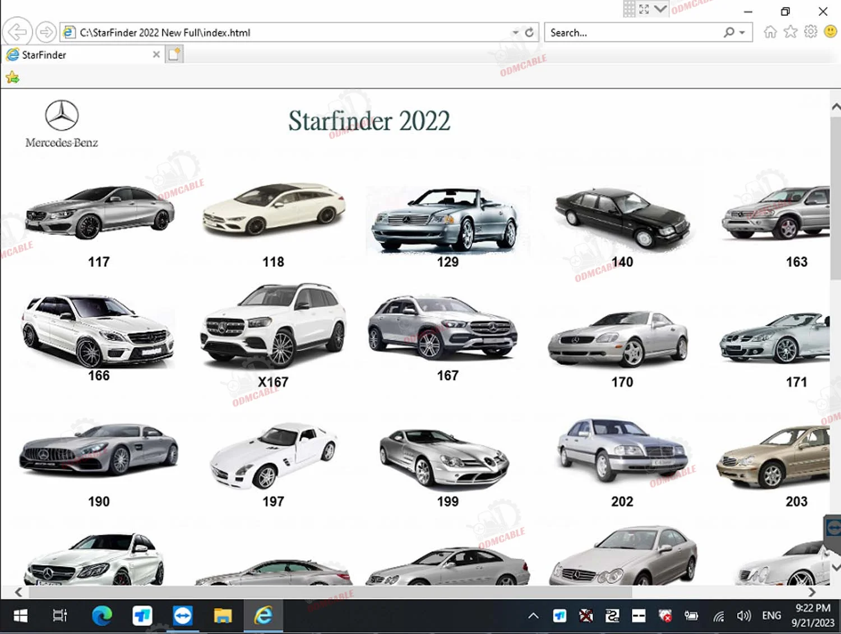
Task: Select the X167 model label
Action: pos(273,382)
